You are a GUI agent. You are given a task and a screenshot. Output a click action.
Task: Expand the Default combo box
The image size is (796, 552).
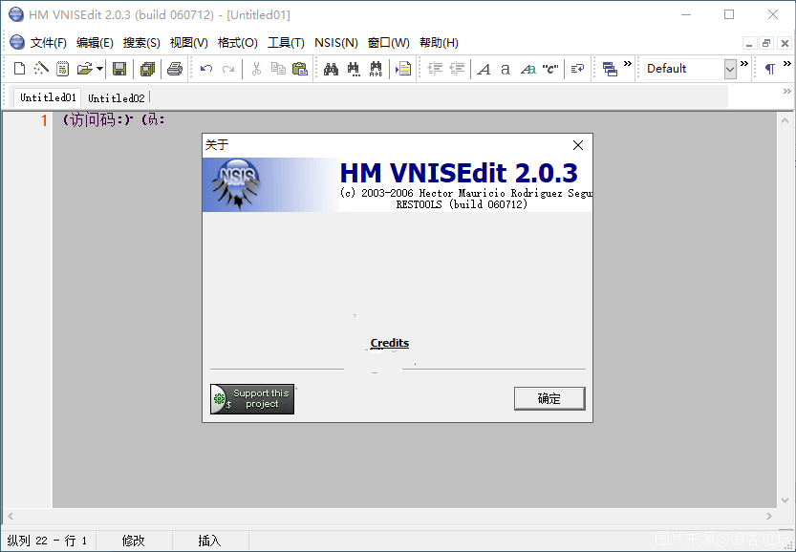[x=730, y=69]
